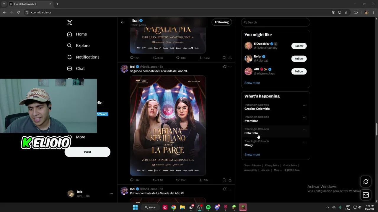Reply to post with 1.5K replies
The width and height of the screenshot is (378, 212).
(135, 58)
